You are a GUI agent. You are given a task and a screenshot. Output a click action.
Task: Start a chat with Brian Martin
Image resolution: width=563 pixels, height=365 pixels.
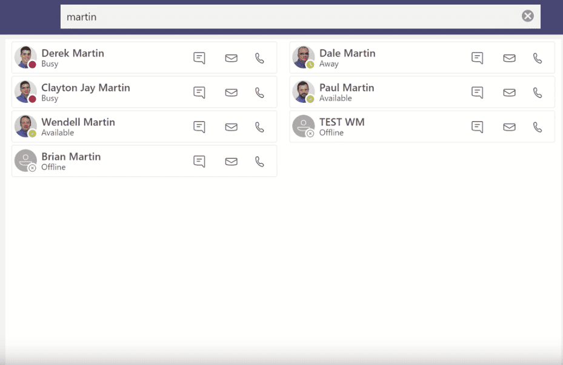click(199, 161)
